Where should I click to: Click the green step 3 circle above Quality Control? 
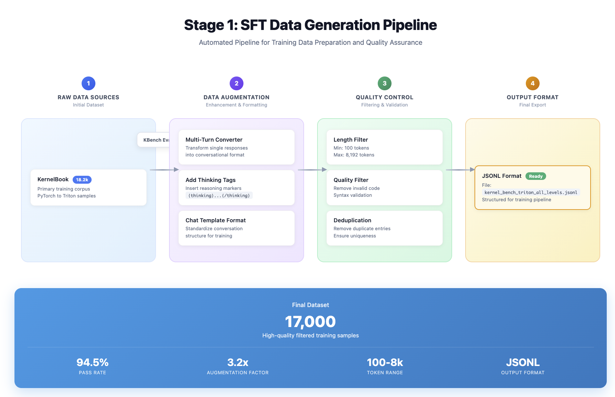384,83
